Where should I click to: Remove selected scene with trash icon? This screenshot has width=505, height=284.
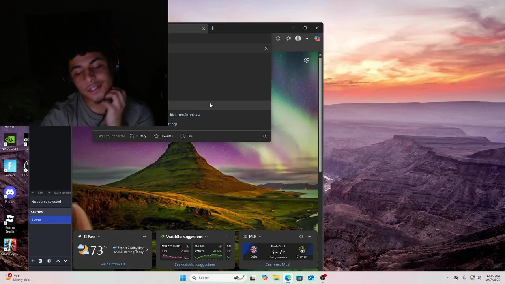point(40,261)
